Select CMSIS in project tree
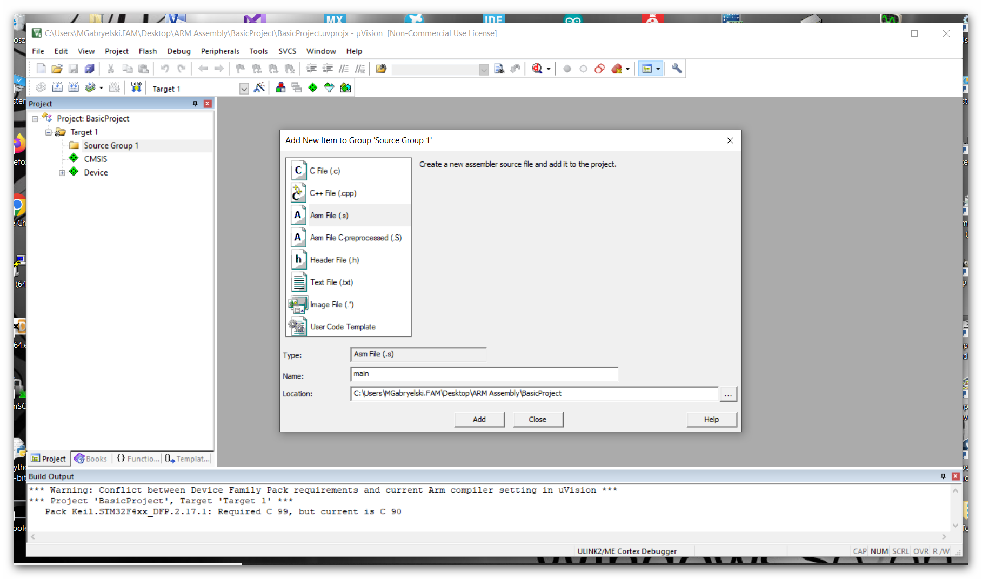 pyautogui.click(x=95, y=159)
